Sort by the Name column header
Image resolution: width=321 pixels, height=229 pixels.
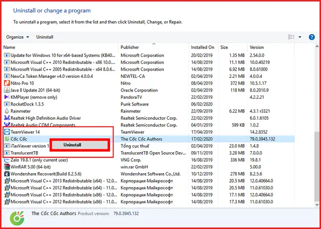[9, 47]
